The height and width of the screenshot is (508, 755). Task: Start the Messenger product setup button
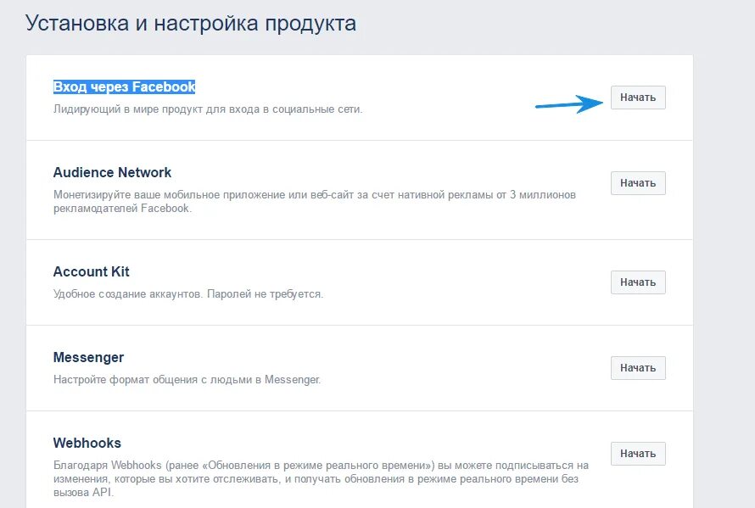click(638, 368)
